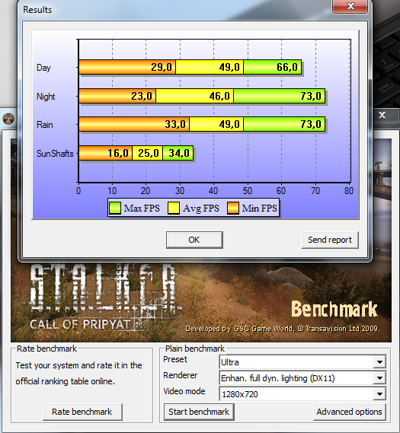The image size is (400, 433).
Task: Click the radiation icon of the benchmark window
Action: pos(8,119)
